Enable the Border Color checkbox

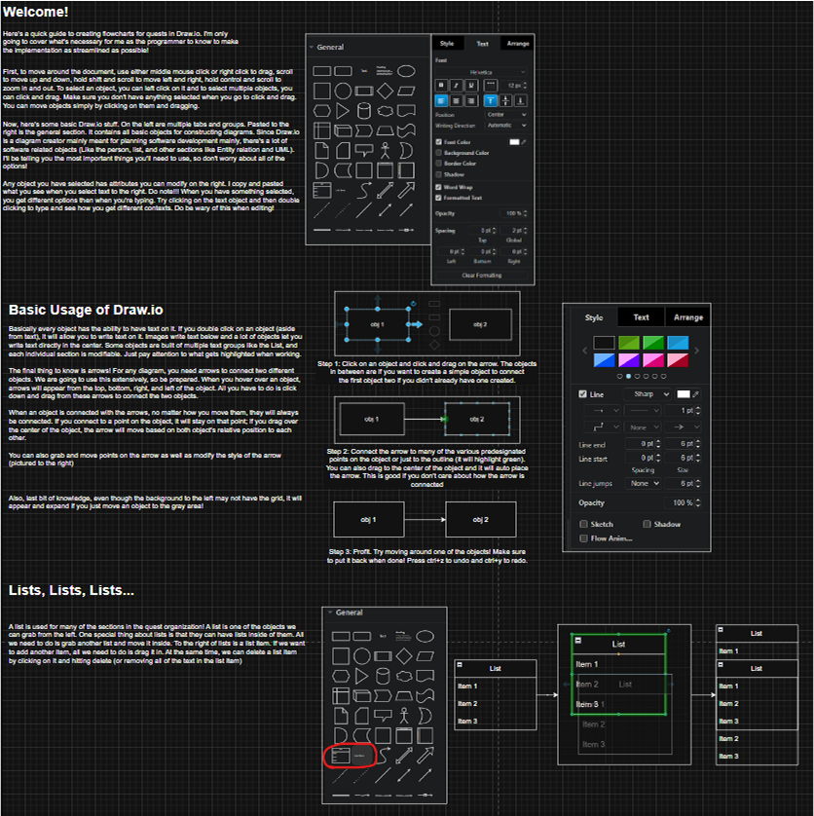[x=439, y=163]
